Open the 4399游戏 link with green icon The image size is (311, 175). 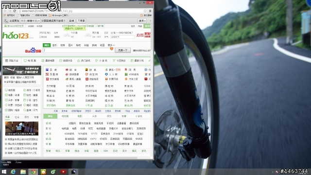pos(132,74)
